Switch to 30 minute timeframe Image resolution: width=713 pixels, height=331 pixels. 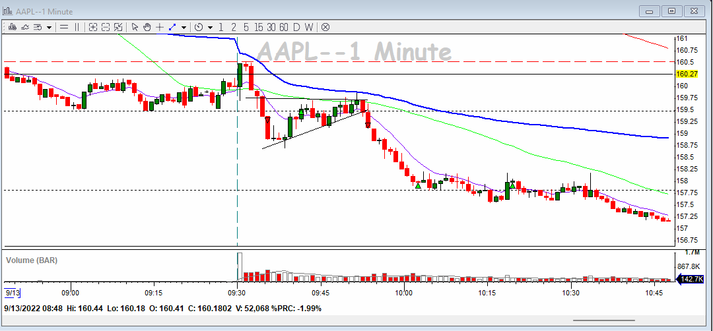pyautogui.click(x=271, y=27)
